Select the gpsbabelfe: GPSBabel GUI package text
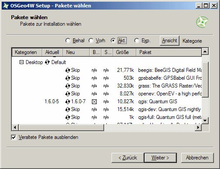 170,78
